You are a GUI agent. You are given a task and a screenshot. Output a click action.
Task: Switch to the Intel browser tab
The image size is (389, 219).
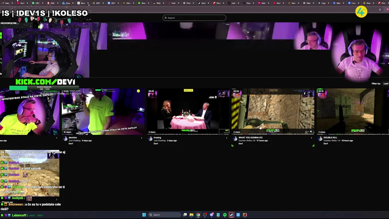tap(263, 3)
